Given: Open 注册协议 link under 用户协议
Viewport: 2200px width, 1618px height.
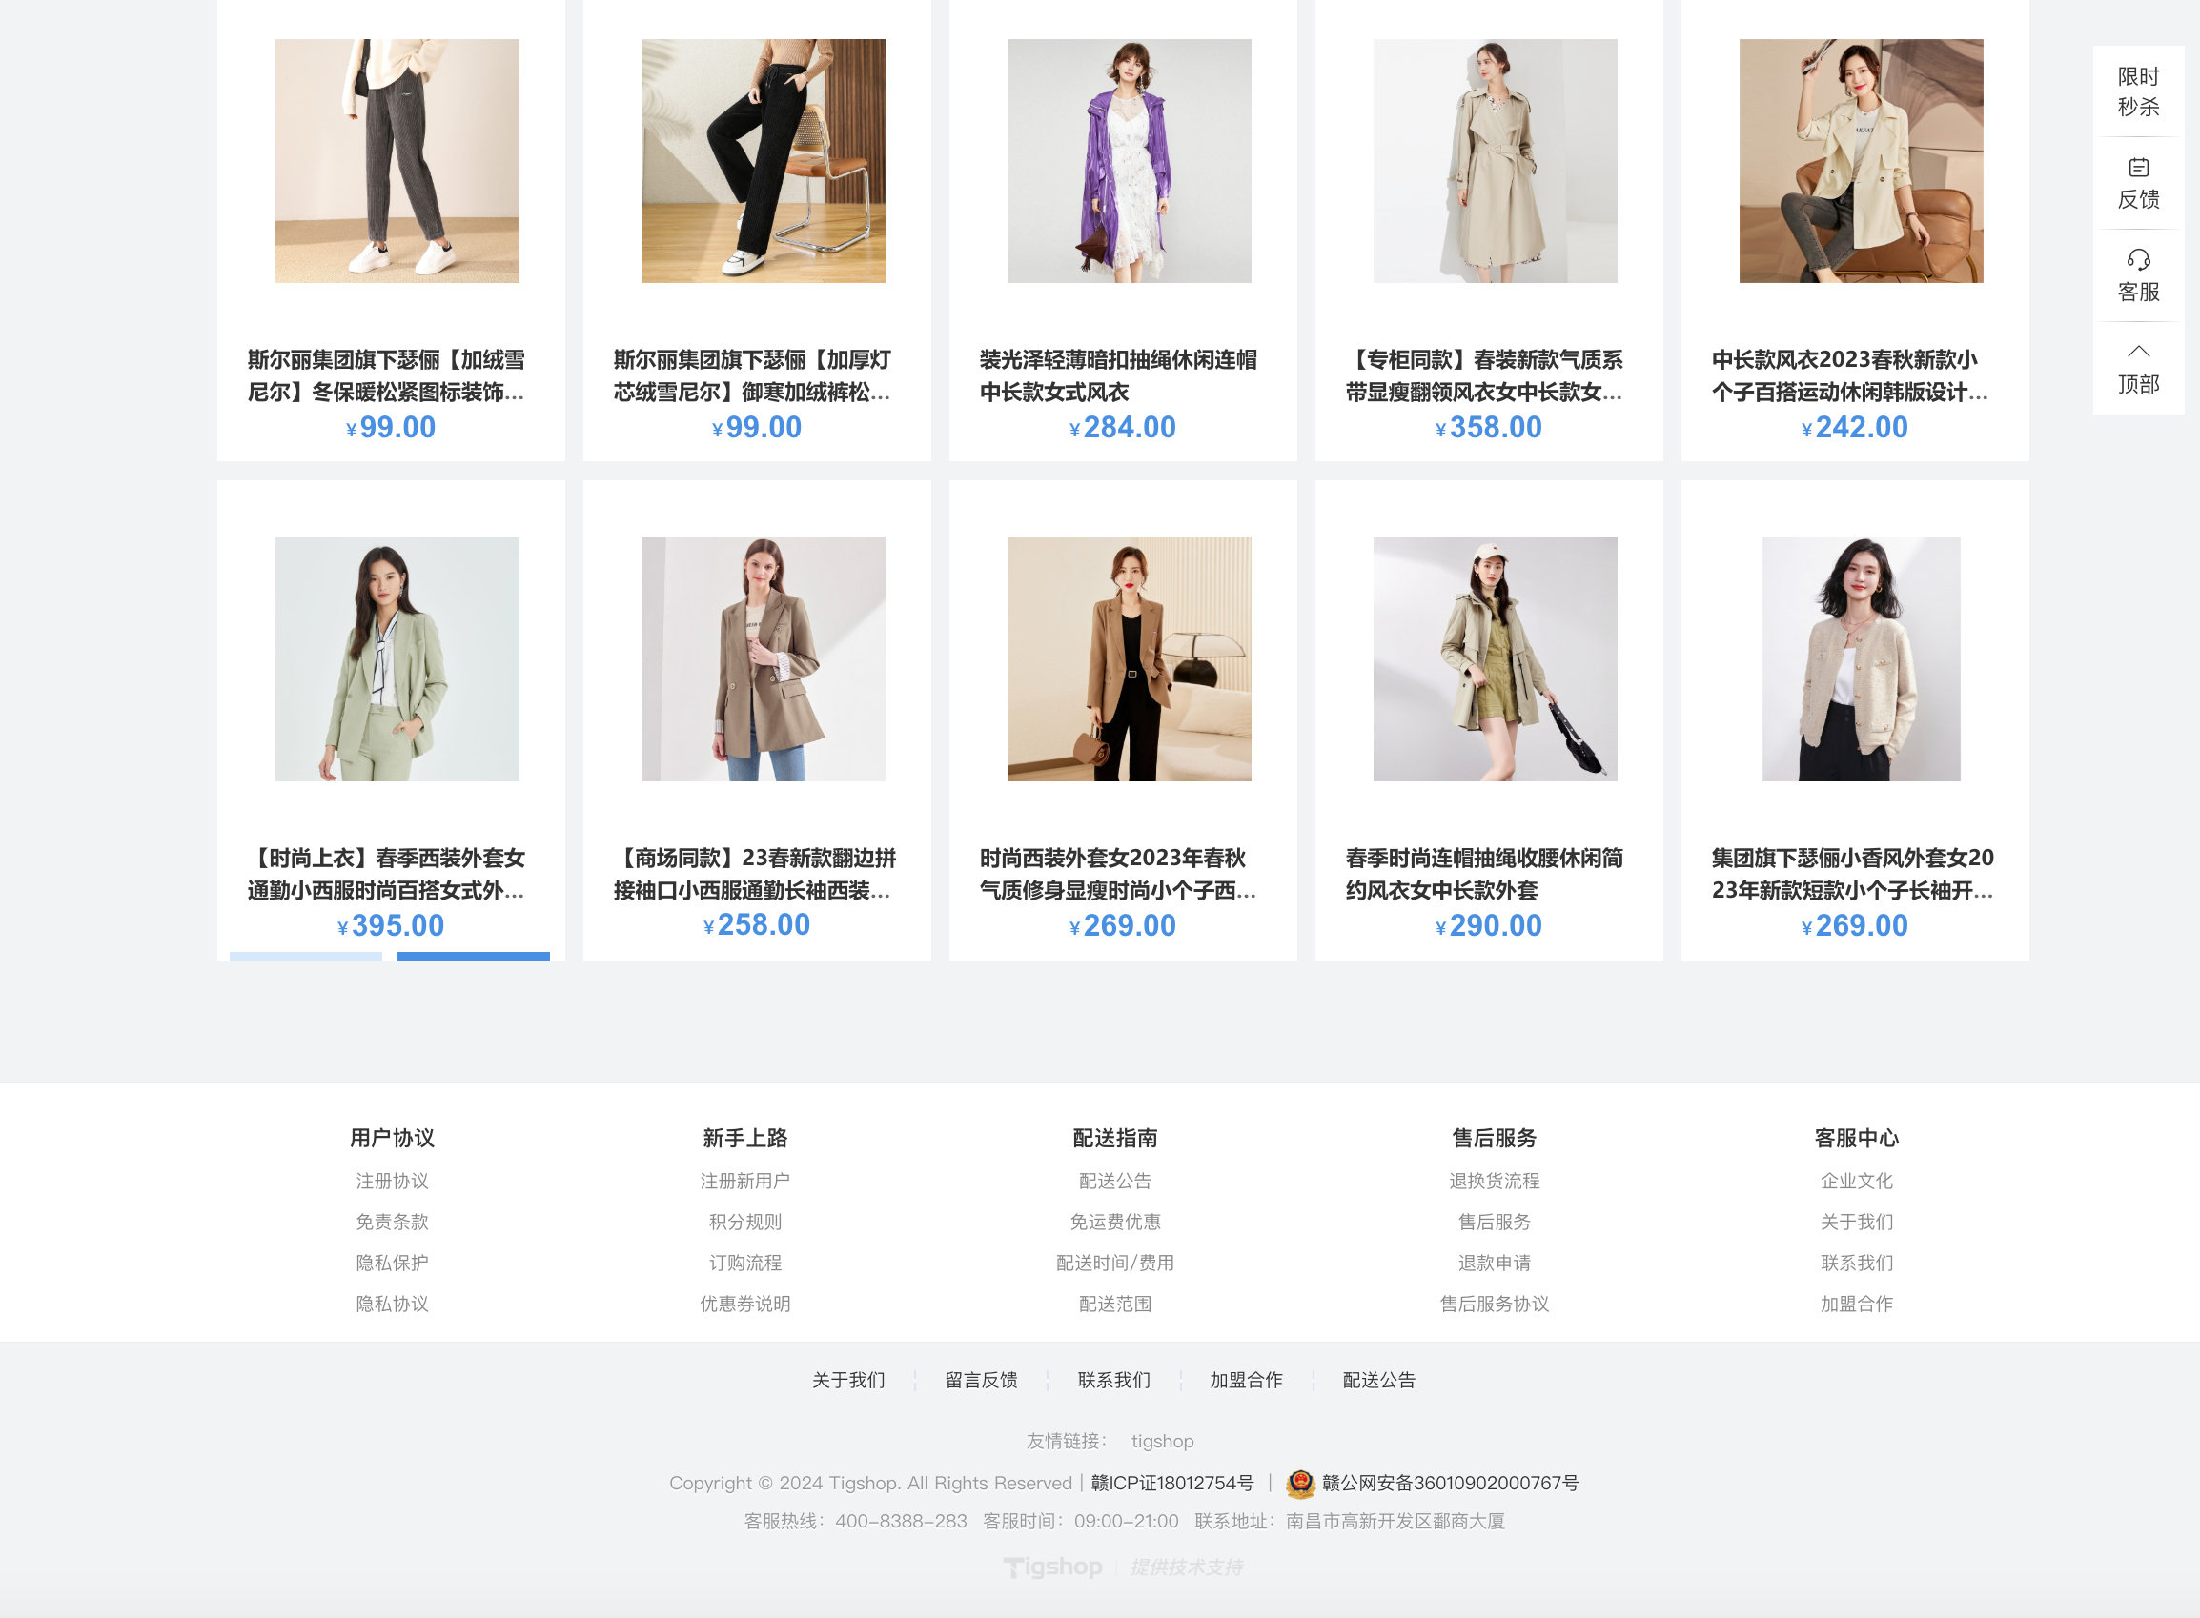Looking at the screenshot, I should [392, 1182].
